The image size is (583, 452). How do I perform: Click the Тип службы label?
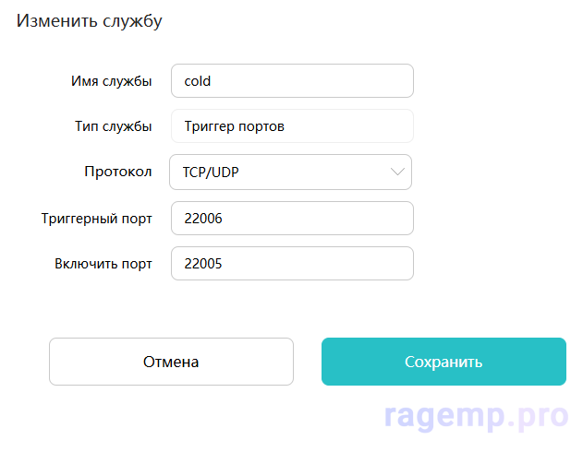coord(113,126)
